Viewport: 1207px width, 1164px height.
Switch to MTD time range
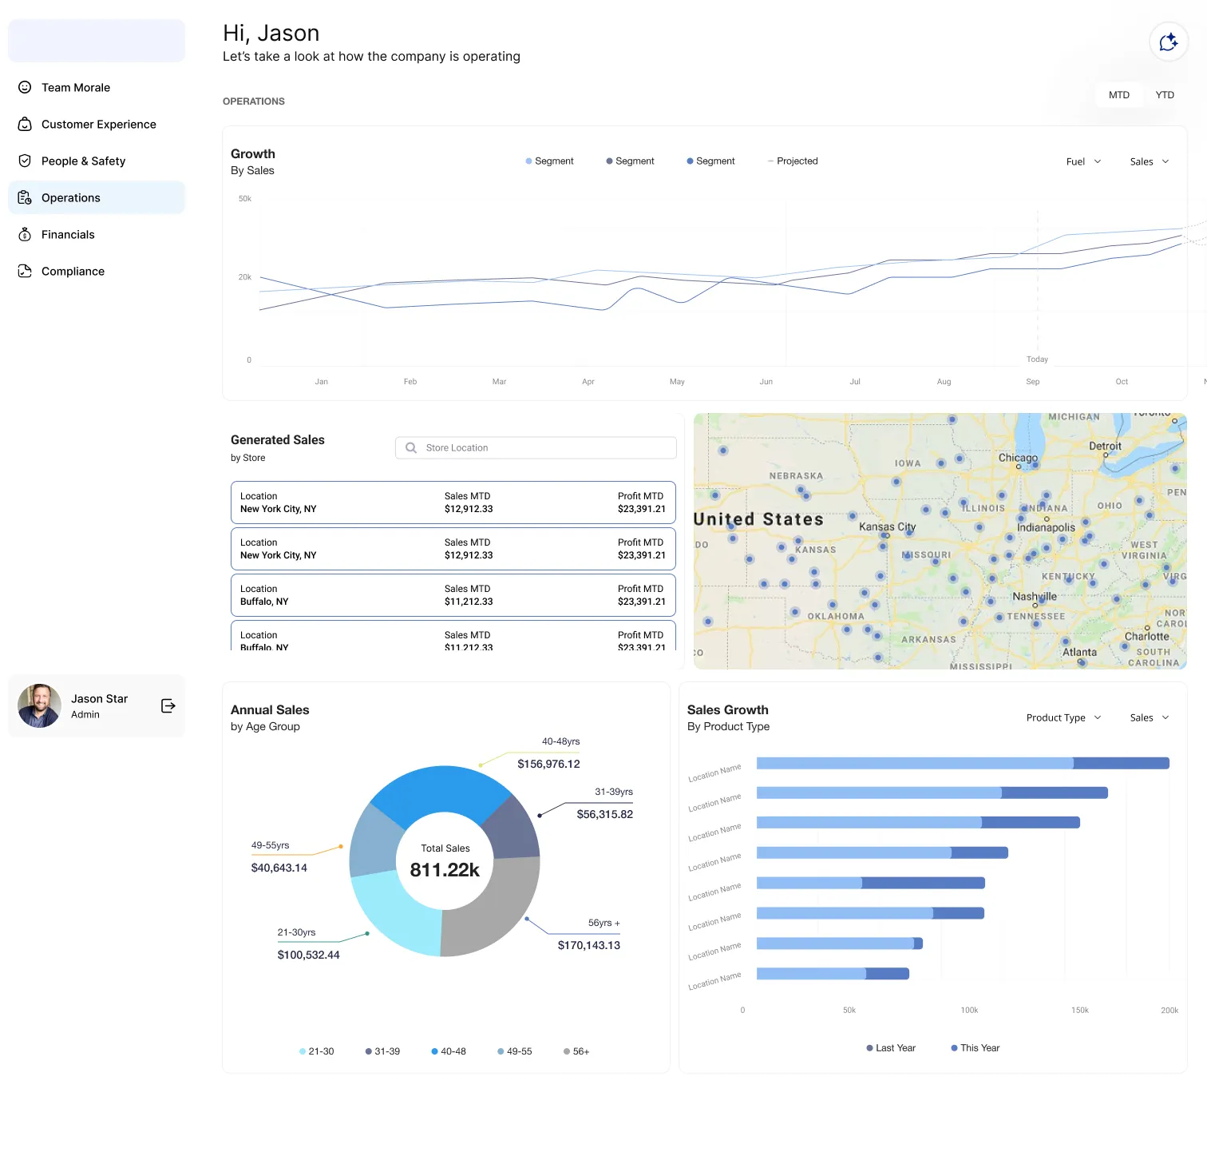1118,95
